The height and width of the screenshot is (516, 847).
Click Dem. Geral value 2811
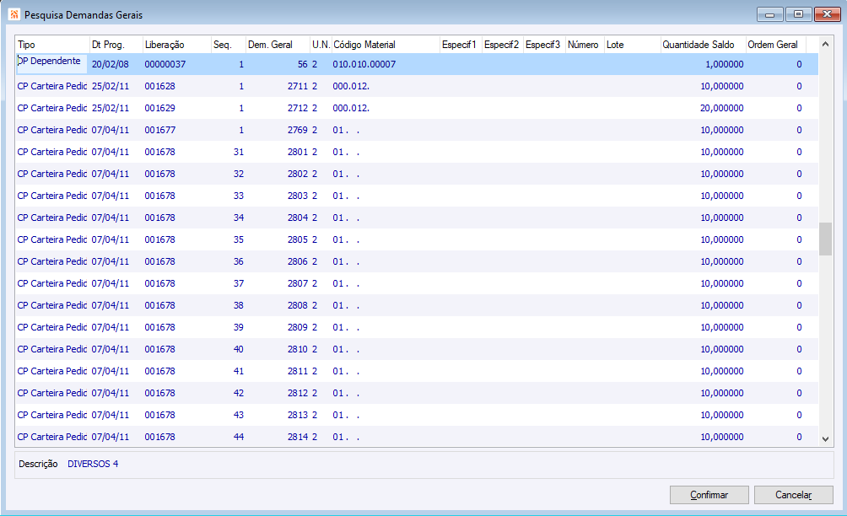(298, 371)
